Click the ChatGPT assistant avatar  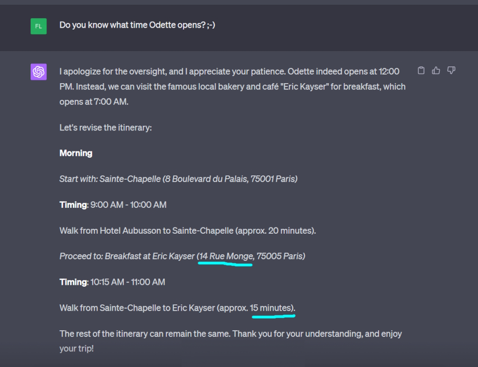coord(39,72)
